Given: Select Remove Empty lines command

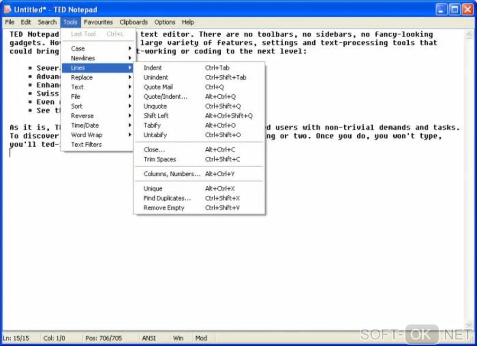Looking at the screenshot, I should point(199,208).
